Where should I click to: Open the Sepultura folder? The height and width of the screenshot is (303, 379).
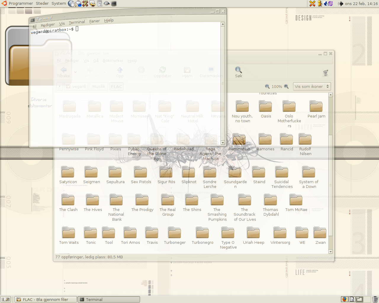tap(115, 175)
